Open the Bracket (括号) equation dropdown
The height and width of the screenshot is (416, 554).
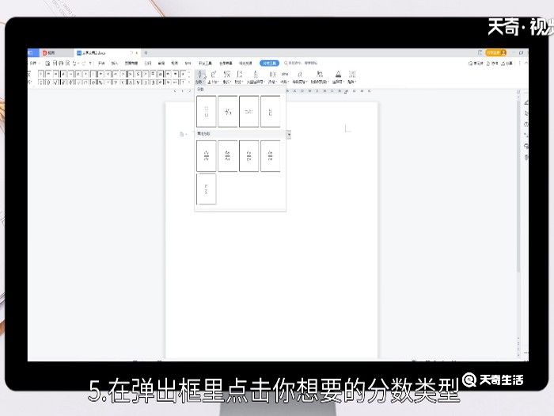pos(272,77)
